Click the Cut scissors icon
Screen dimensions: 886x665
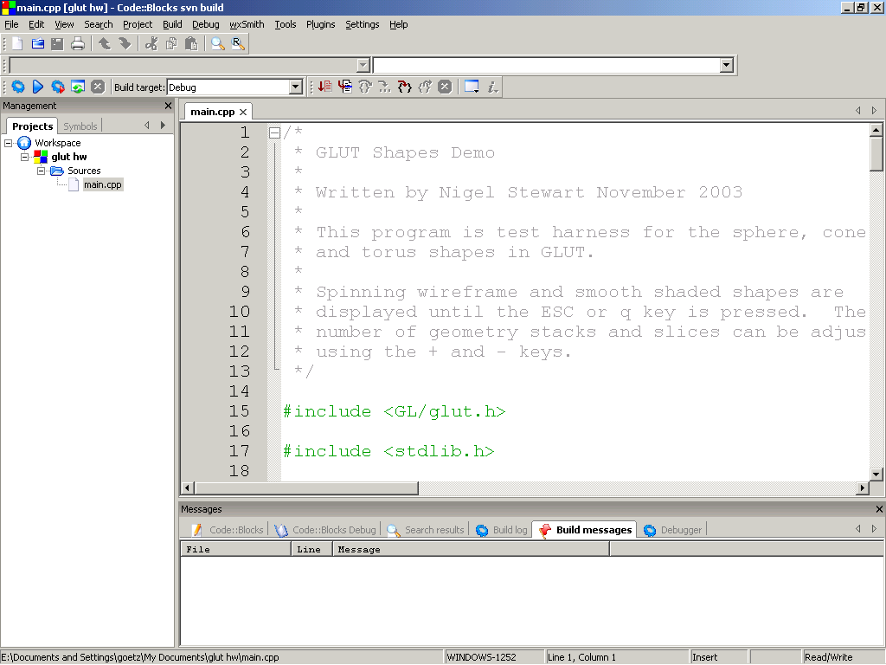pos(151,44)
